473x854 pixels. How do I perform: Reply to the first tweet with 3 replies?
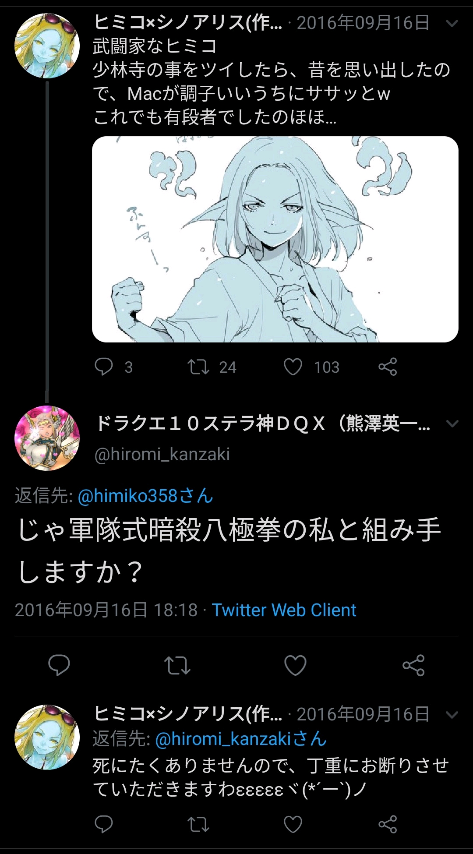click(x=104, y=367)
